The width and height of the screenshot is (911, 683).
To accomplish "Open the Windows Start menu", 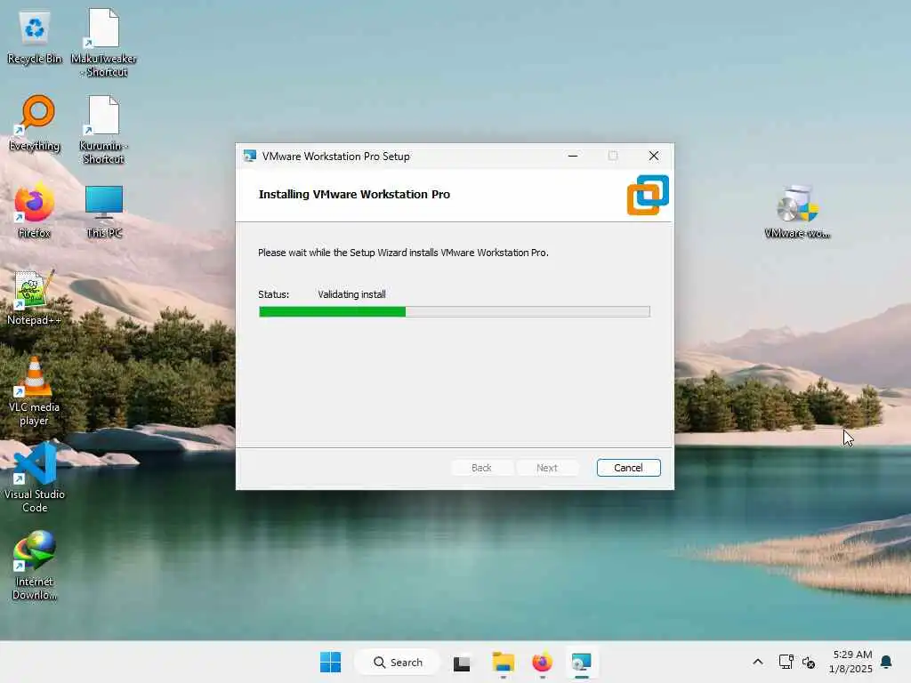I will [x=331, y=662].
